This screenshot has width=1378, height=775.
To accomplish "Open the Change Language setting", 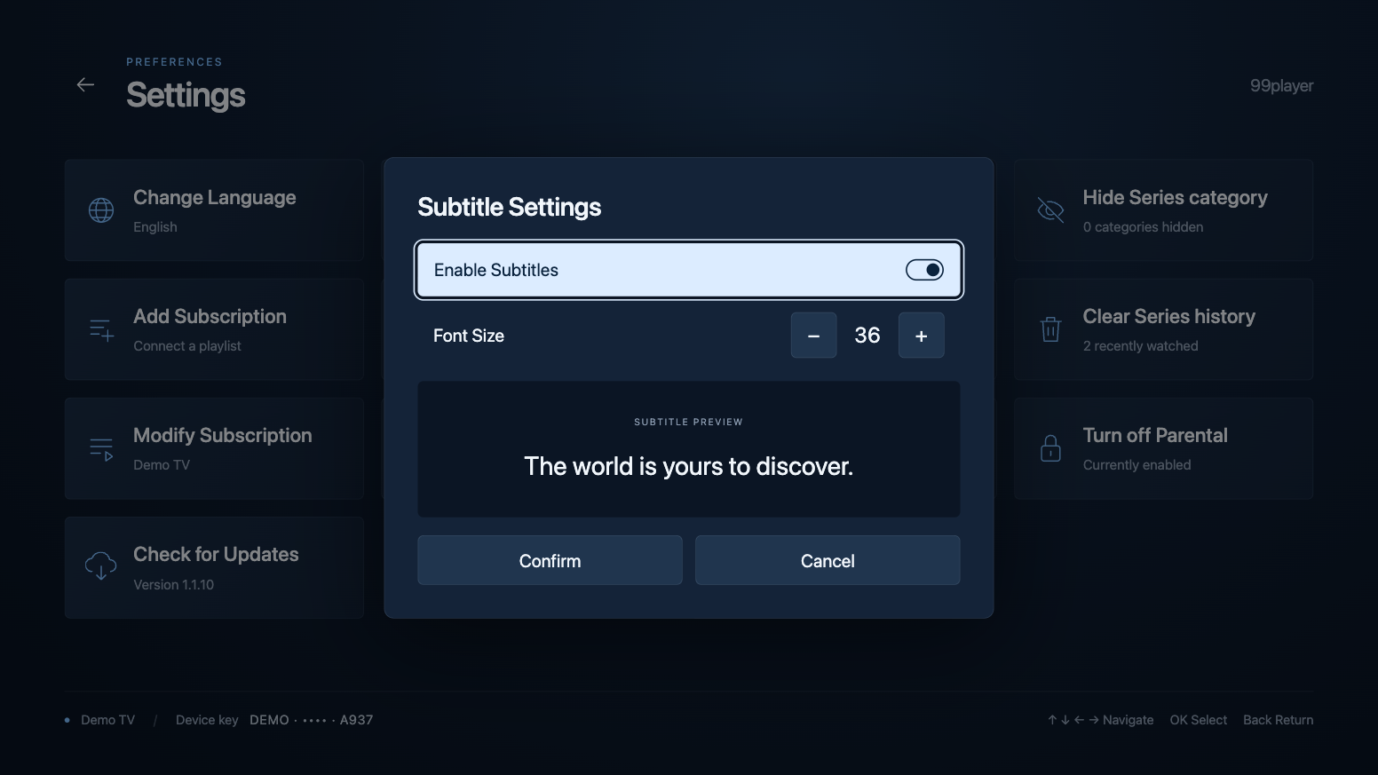I will coord(214,210).
